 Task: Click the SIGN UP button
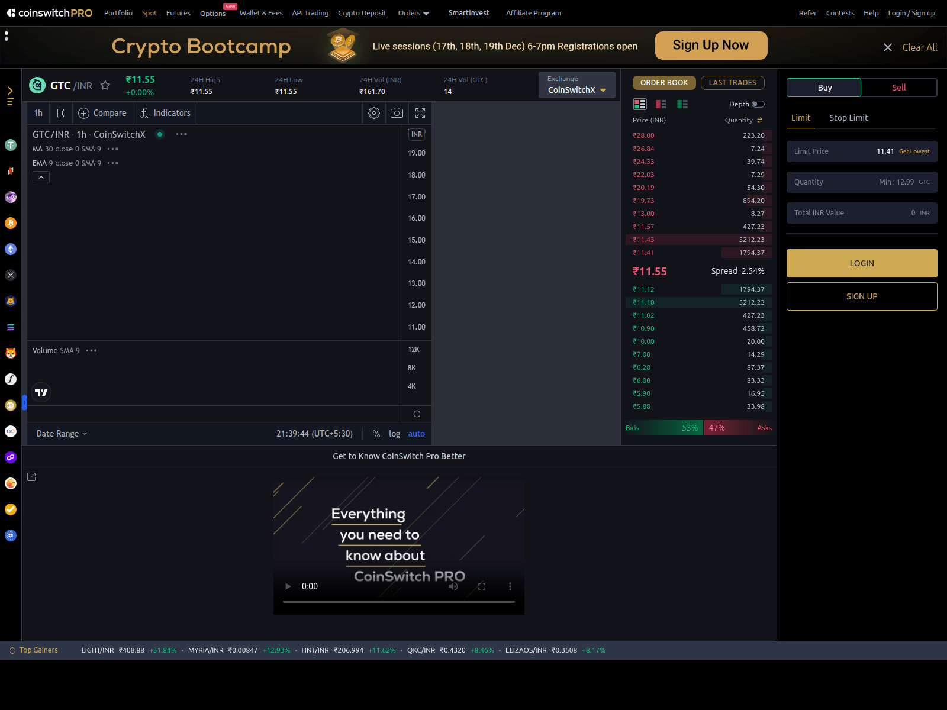pyautogui.click(x=862, y=296)
